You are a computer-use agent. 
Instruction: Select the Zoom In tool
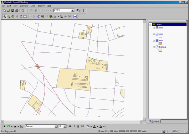click(5, 16)
